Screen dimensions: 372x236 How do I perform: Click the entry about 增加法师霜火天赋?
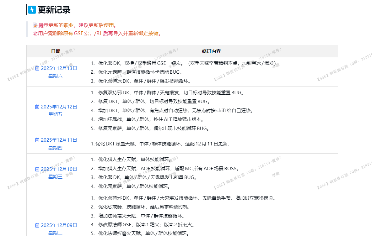[135, 215]
